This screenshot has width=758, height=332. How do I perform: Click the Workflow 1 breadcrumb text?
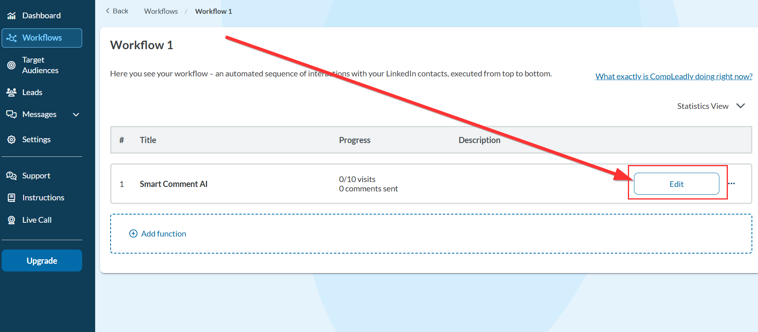213,11
